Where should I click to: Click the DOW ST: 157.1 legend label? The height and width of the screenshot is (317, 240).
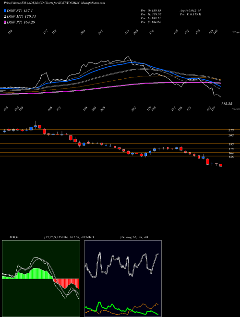click(x=20, y=11)
